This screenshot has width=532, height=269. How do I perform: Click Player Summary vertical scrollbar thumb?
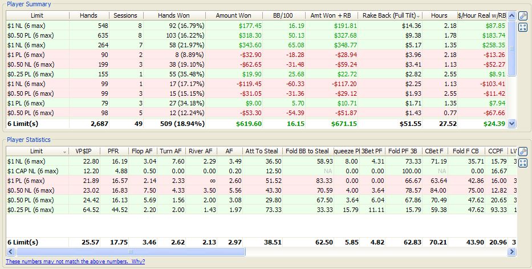(511, 48)
